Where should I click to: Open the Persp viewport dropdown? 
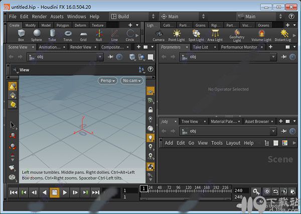[x=108, y=81]
